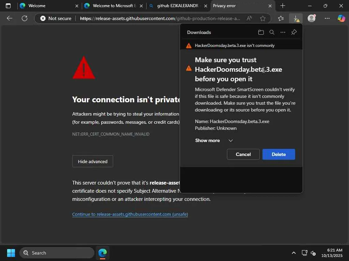The image size is (349, 261).
Task: Open the Favorites list toolbar icon
Action: click(281, 18)
